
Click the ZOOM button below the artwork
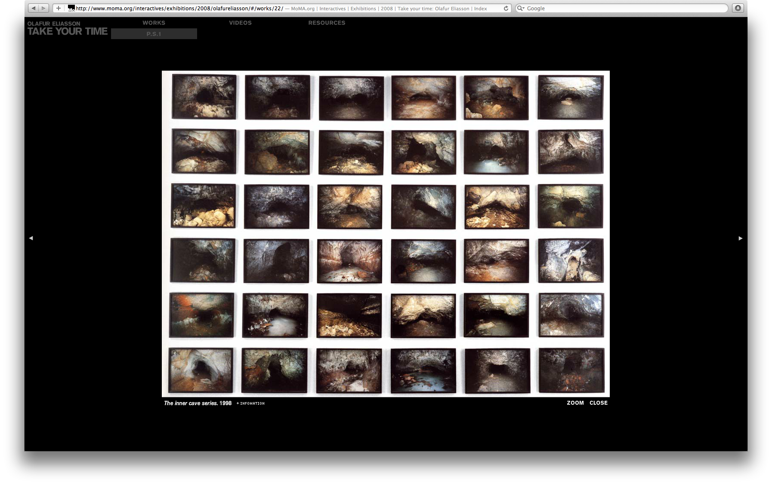pos(575,403)
